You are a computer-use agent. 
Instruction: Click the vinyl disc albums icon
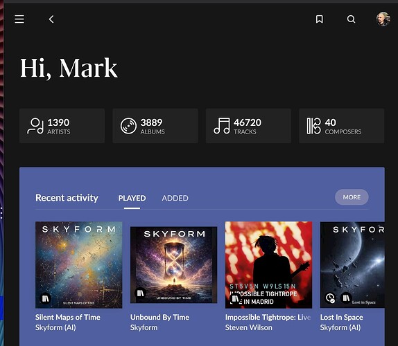128,126
